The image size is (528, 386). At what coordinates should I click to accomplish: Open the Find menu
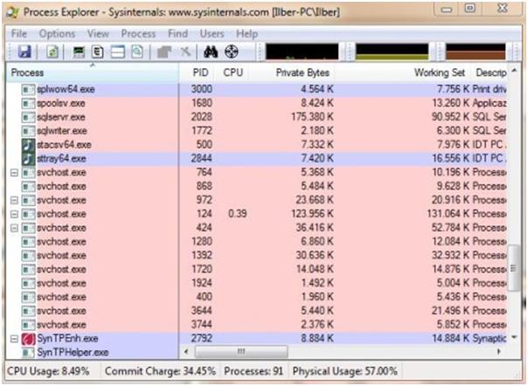pyautogui.click(x=177, y=34)
